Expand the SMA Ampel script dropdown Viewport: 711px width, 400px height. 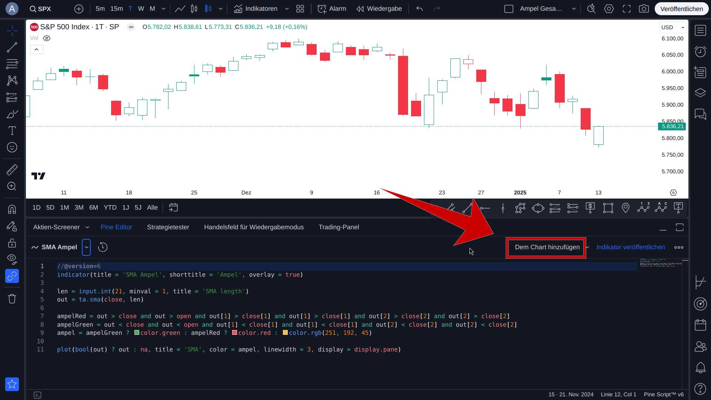click(86, 247)
